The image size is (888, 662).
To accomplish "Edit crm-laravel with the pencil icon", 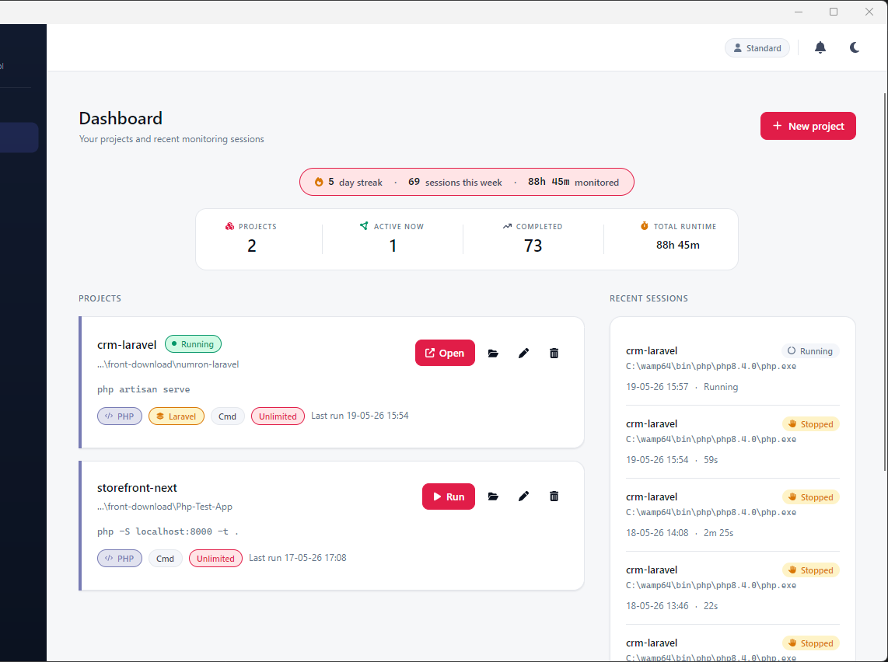I will (524, 353).
